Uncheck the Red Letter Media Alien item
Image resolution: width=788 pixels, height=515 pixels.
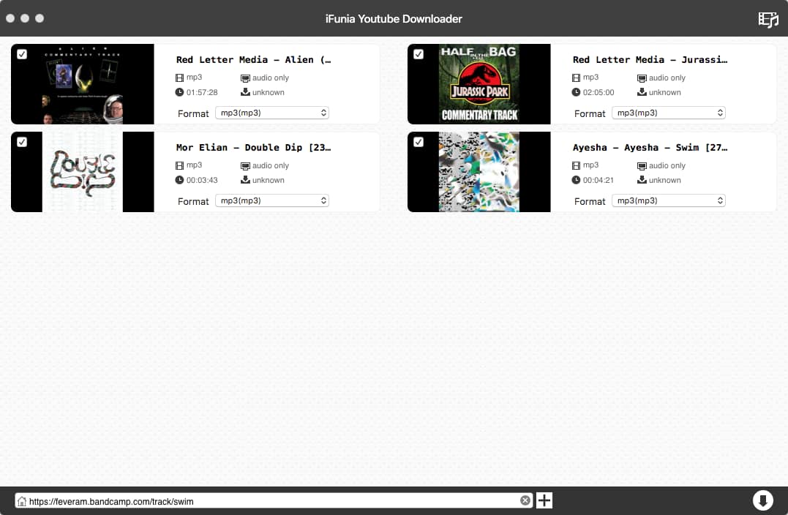(x=21, y=53)
